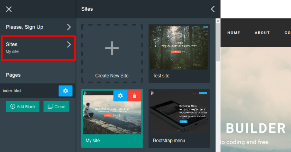
Task: Open the HOME navigation menu item
Action: (233, 33)
